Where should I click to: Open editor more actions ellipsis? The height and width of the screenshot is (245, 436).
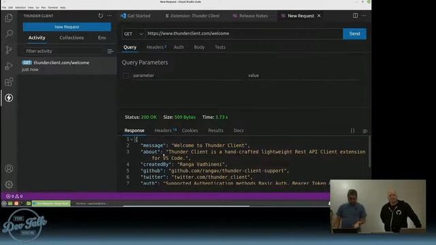coord(364,16)
